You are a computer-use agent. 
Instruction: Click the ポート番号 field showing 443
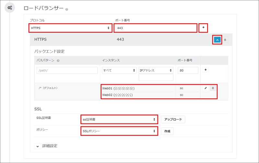[x=156, y=28]
